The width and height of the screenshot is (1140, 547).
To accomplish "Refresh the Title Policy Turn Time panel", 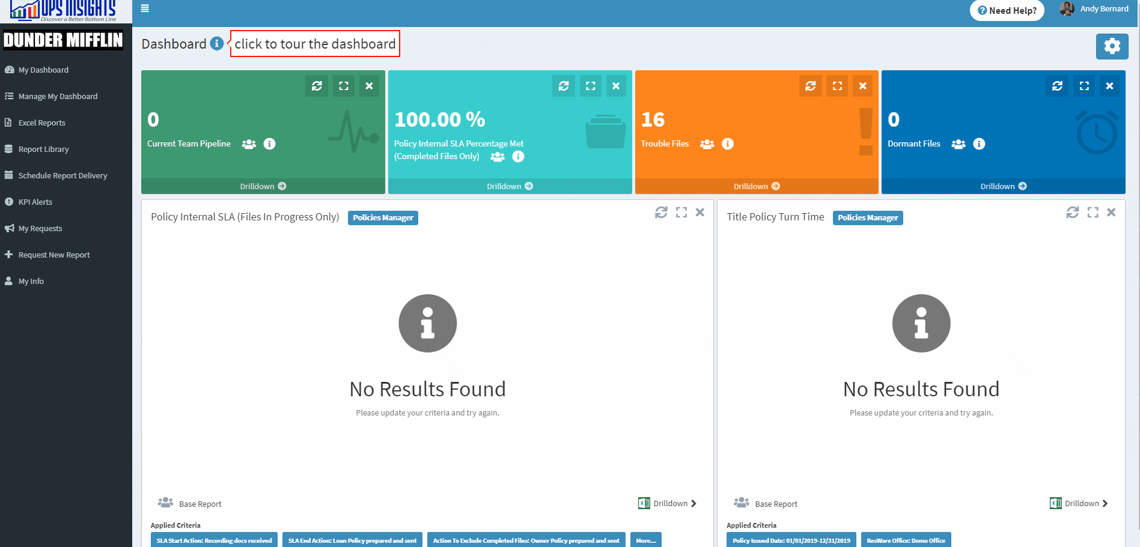I will point(1072,213).
